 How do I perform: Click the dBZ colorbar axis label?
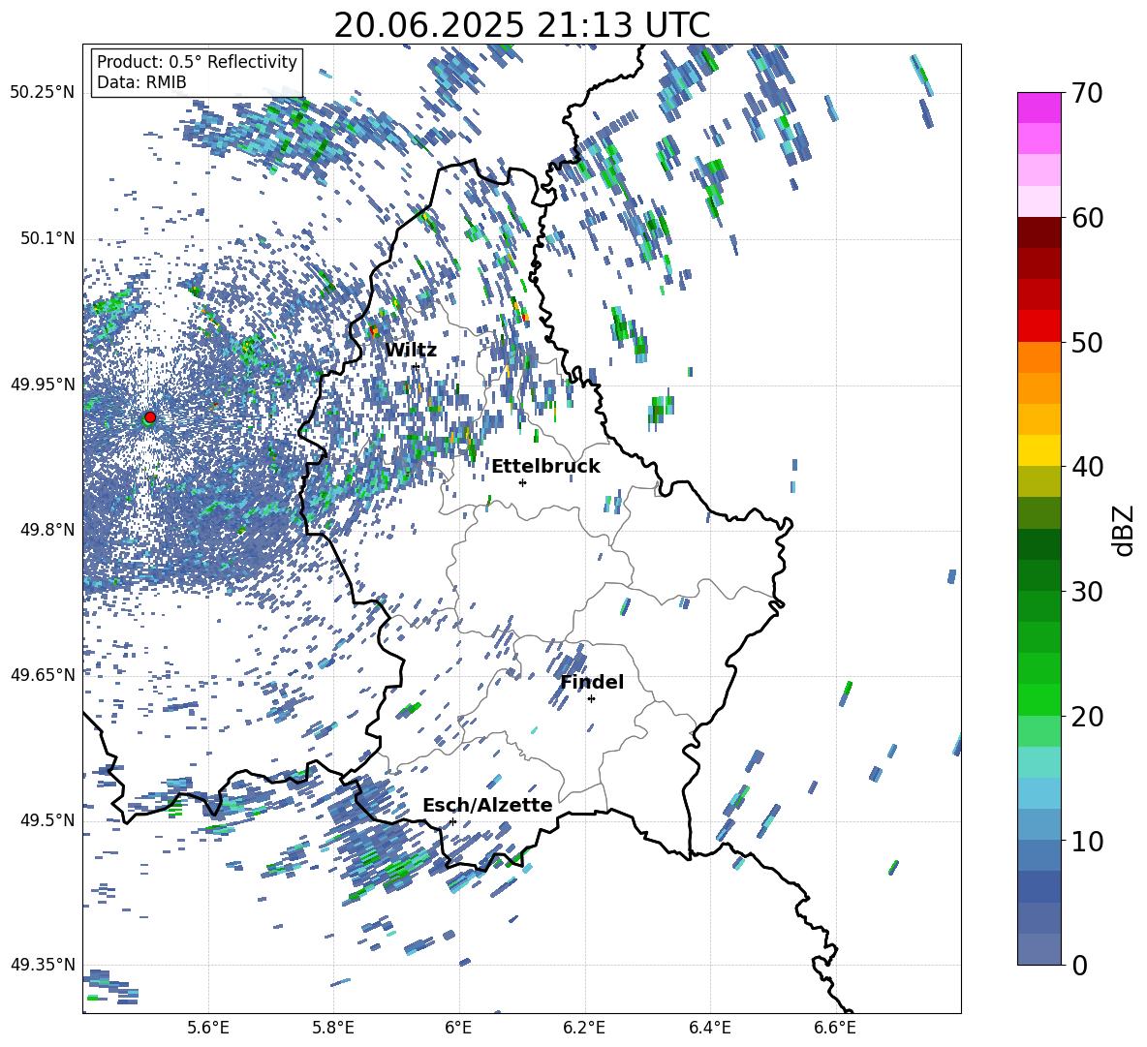click(x=1122, y=530)
